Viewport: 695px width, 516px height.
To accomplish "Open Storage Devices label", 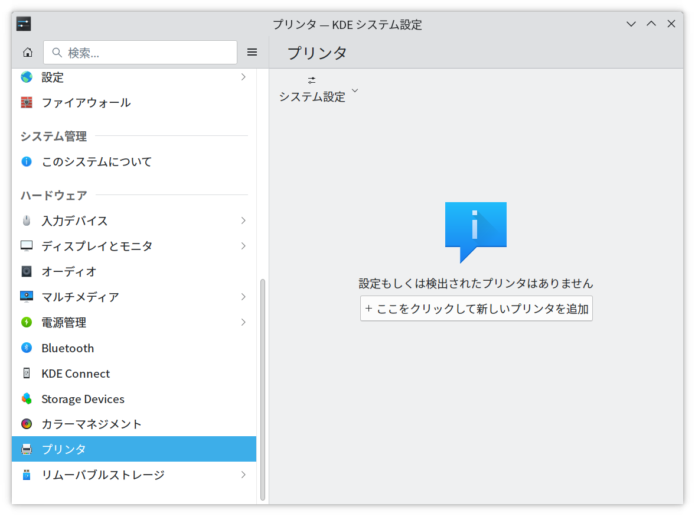I will (83, 399).
